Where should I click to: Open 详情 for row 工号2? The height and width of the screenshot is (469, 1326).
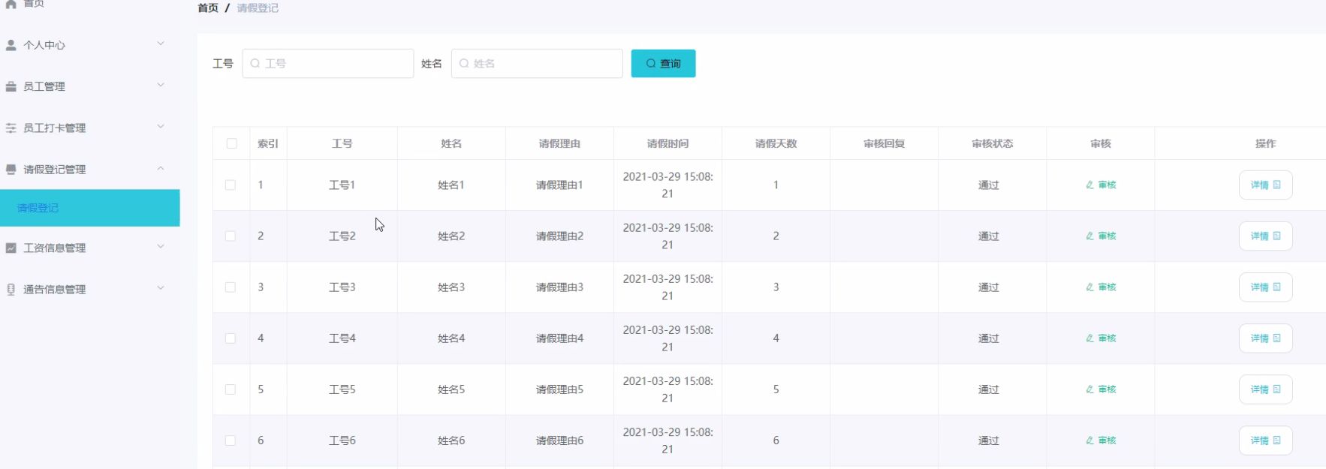coord(1265,236)
